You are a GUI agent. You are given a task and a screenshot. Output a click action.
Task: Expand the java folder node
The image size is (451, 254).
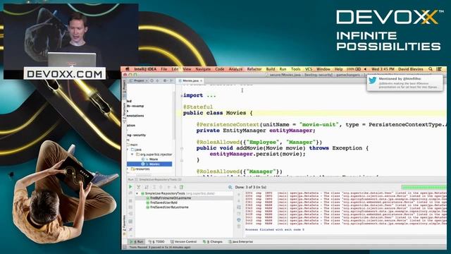128,150
